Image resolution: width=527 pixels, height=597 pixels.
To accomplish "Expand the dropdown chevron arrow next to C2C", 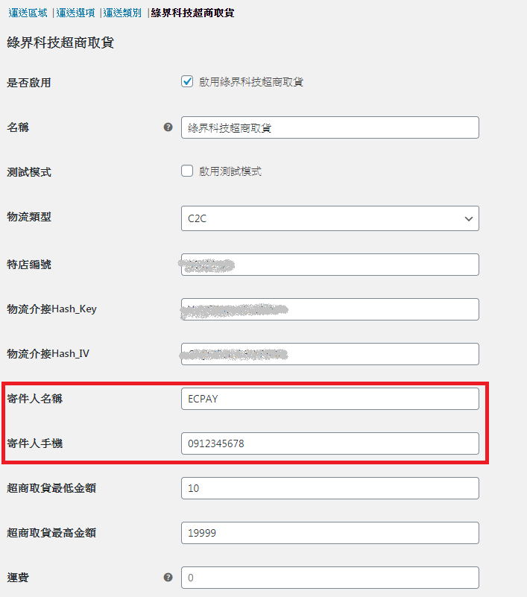I will tap(468, 219).
